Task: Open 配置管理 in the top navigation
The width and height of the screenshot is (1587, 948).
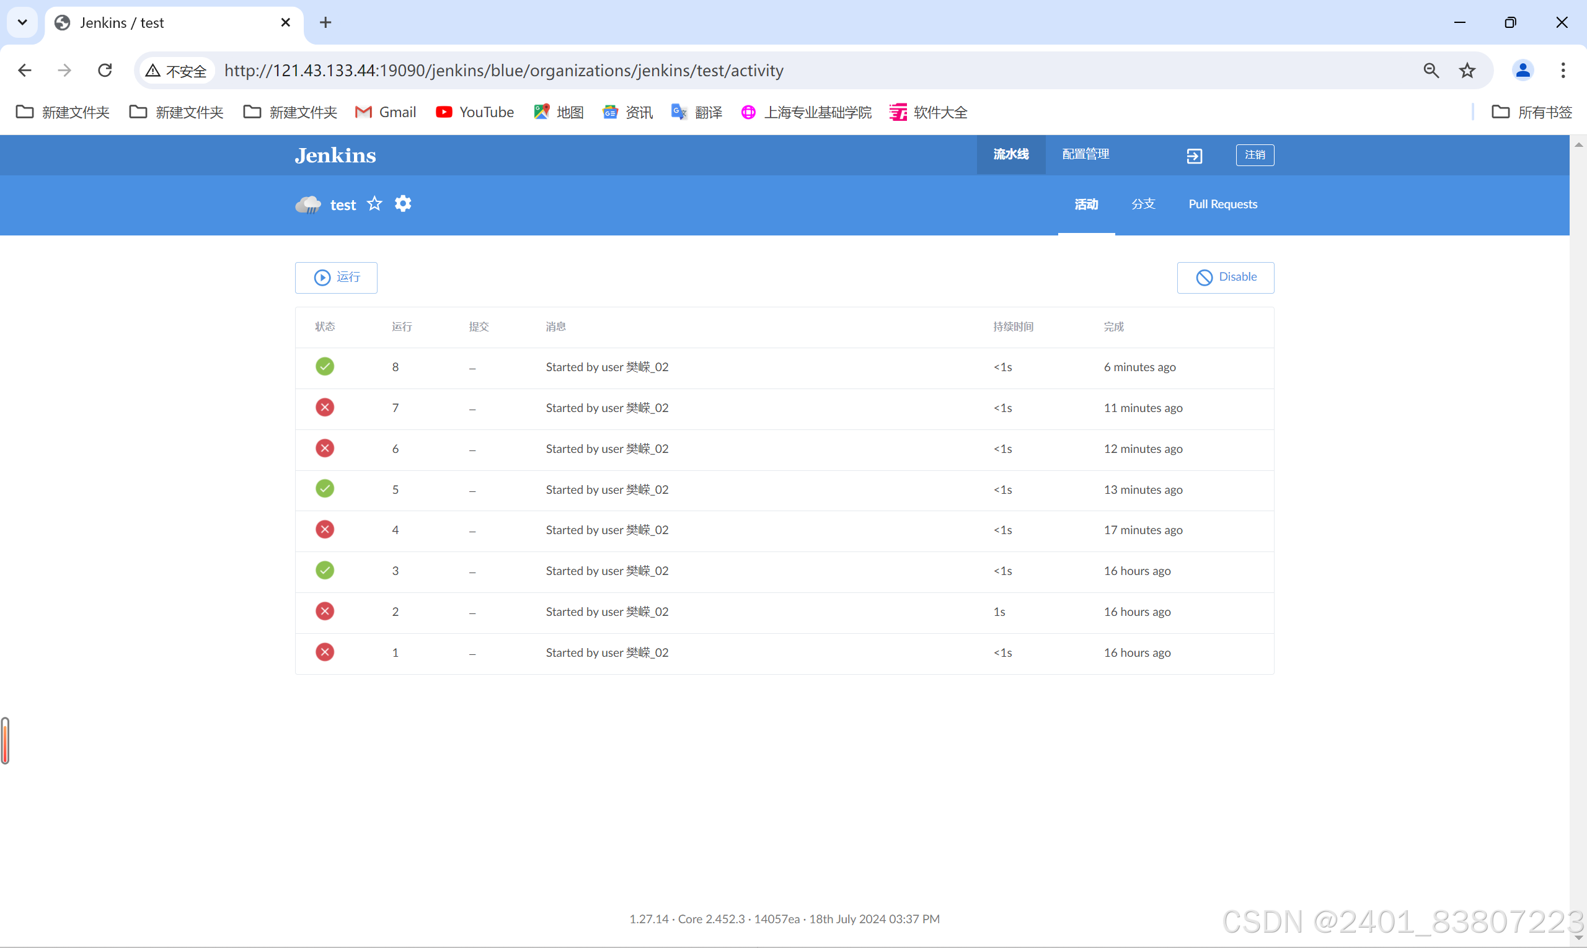Action: coord(1085,154)
